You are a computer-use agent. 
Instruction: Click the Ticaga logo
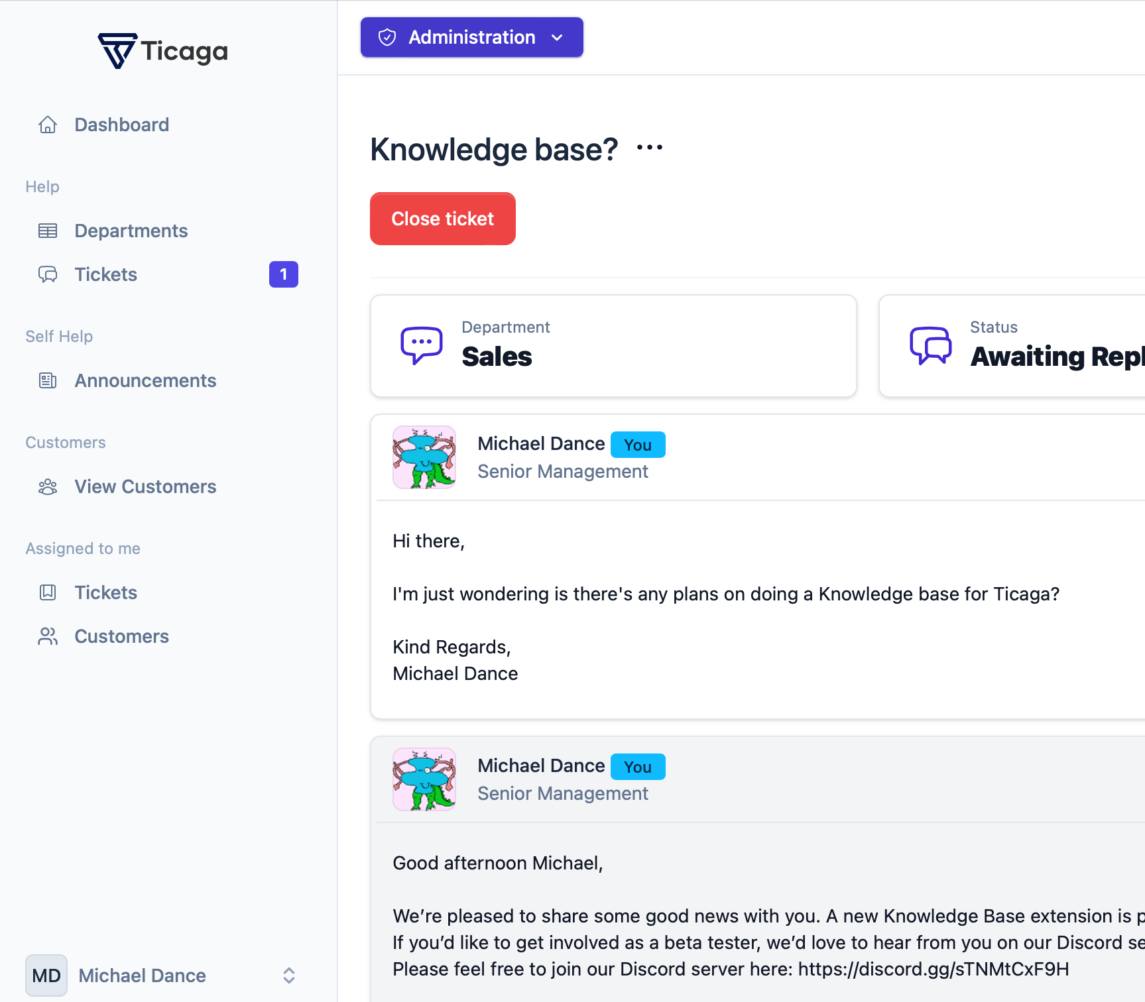[x=163, y=51]
